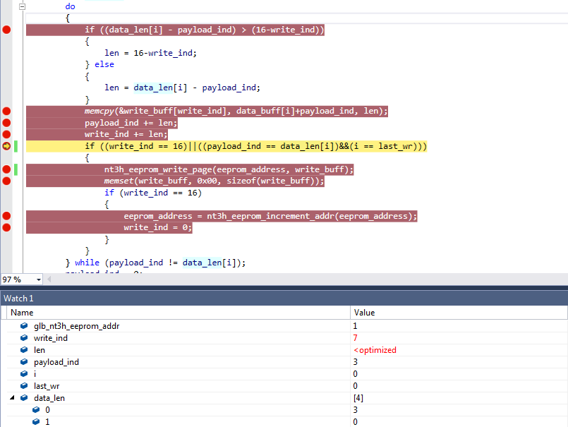568x427 pixels.
Task: Click write_ind value 7 in red
Action: point(355,338)
